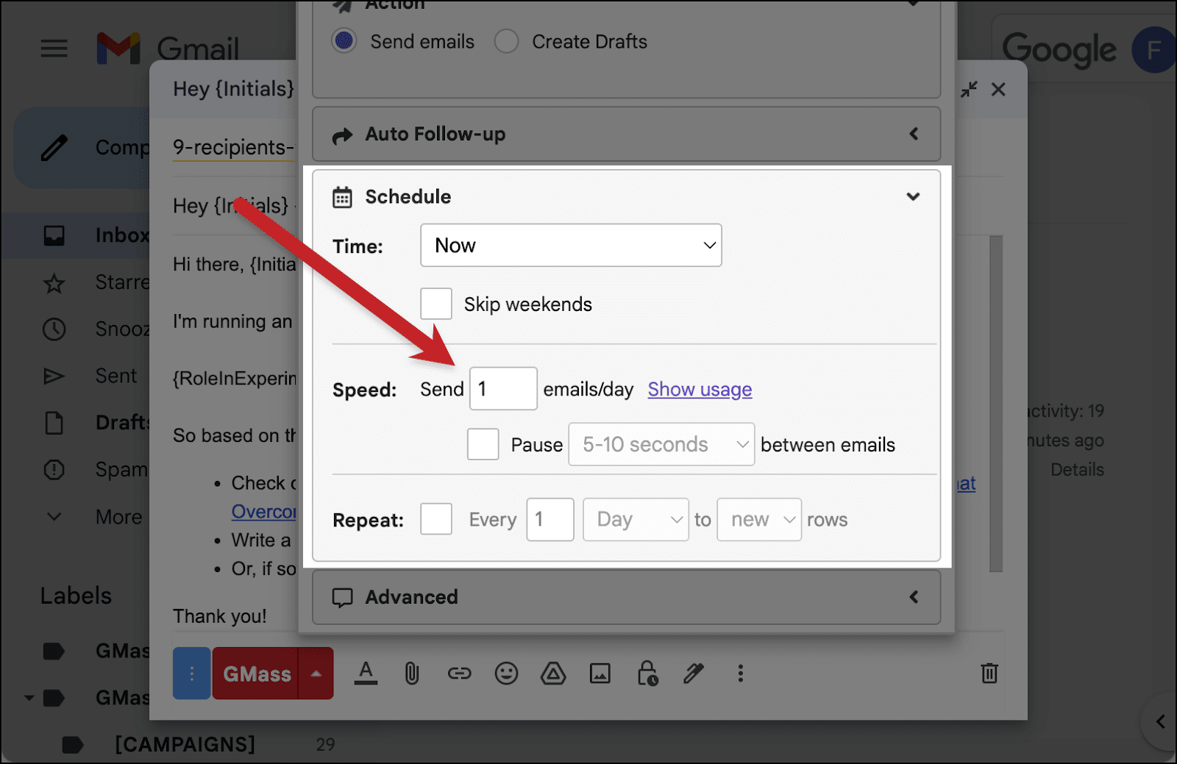Open Inbox folder icon in sidebar
1177x764 pixels.
pos(54,235)
